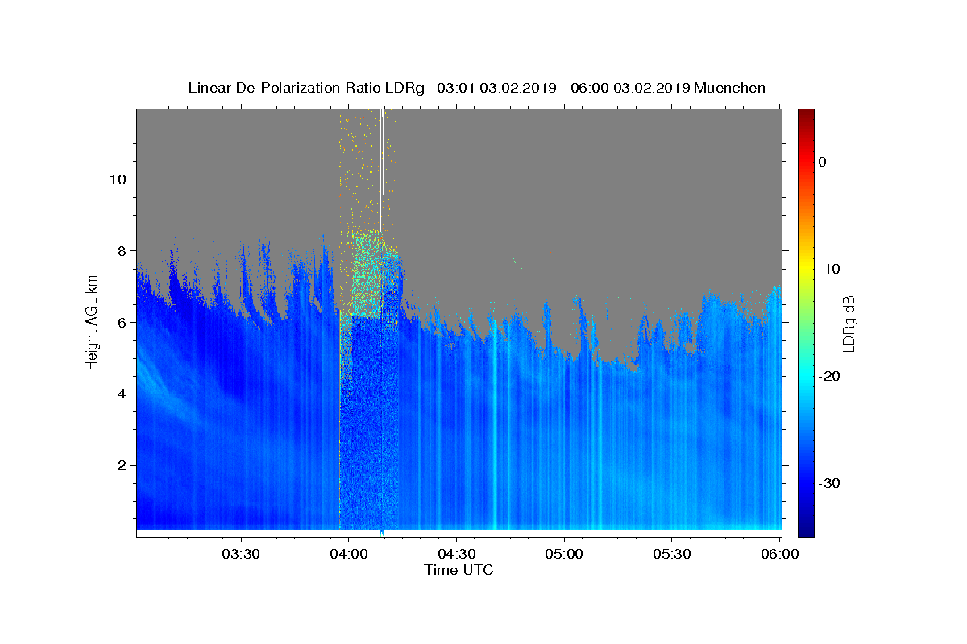Click the start date '03:01 03.02.2019' in the title
Viewport: 967px width, 644px height.
click(496, 88)
